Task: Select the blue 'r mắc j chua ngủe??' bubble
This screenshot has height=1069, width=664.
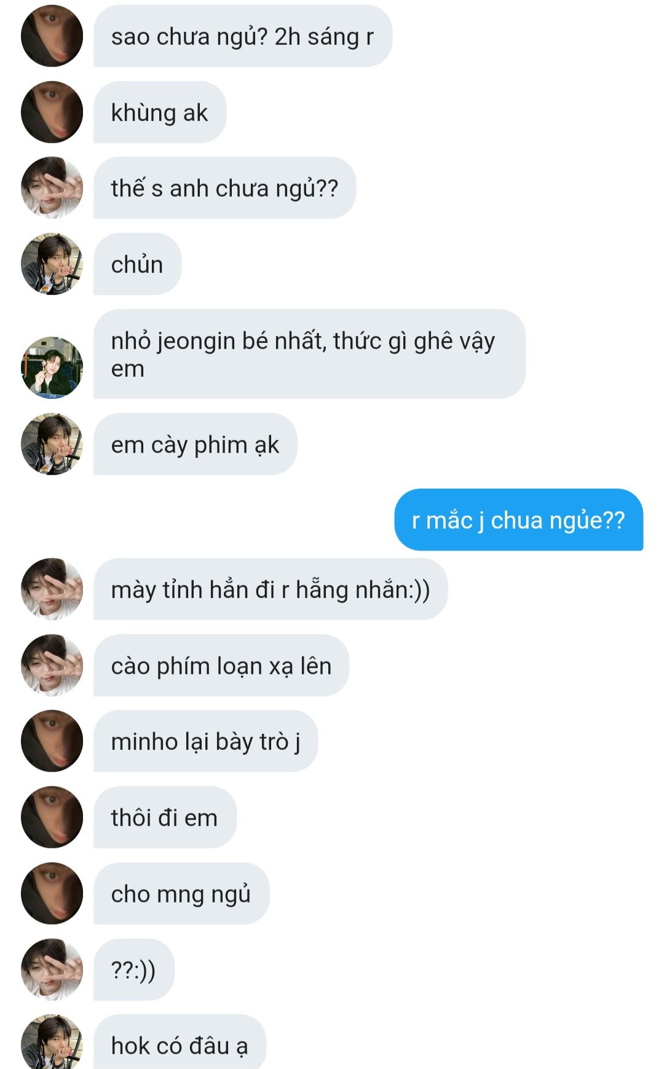Action: [x=519, y=519]
